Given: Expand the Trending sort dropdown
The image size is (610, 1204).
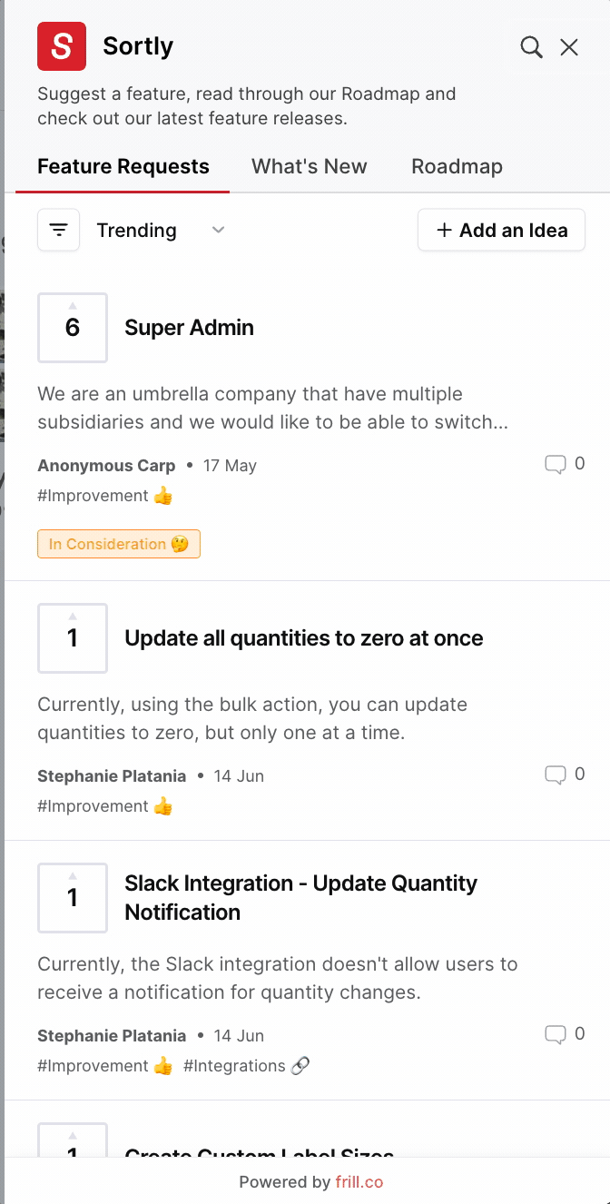Looking at the screenshot, I should [x=137, y=231].
